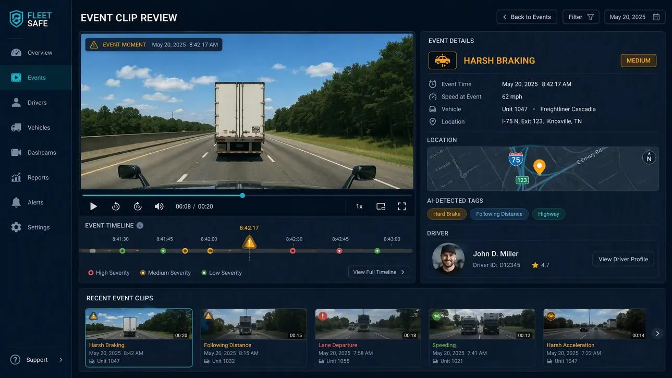Open the Overview page from the sidebar
672x378 pixels.
pos(35,53)
